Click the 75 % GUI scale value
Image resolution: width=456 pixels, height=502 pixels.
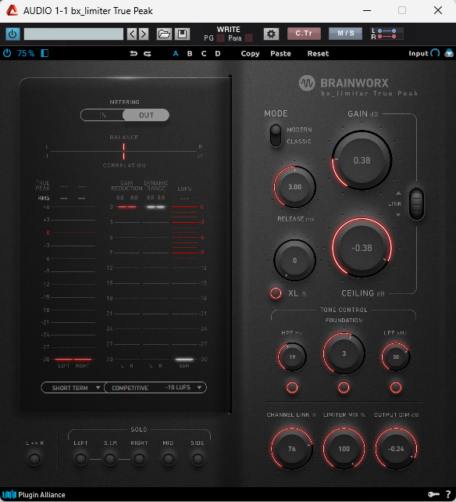[x=26, y=53]
